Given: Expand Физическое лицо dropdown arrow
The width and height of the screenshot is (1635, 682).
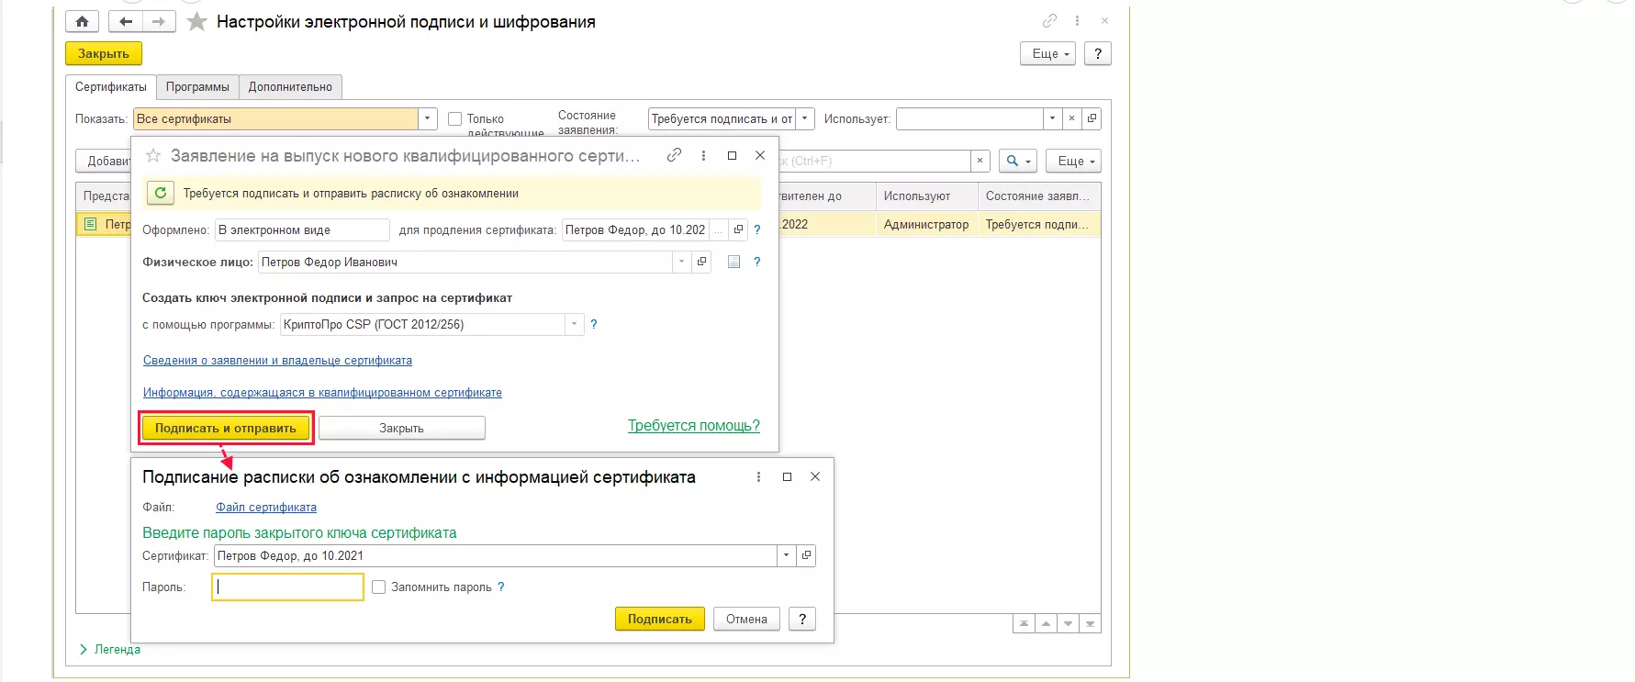Looking at the screenshot, I should 681,262.
